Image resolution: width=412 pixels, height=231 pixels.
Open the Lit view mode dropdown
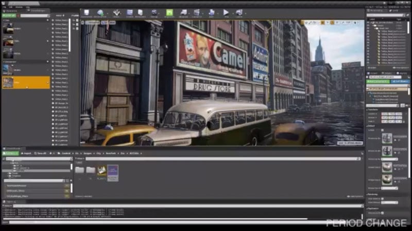pos(105,23)
